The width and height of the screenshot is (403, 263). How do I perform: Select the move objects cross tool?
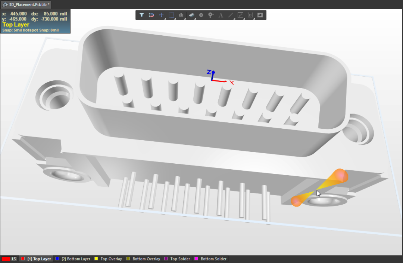pyautogui.click(x=162, y=15)
